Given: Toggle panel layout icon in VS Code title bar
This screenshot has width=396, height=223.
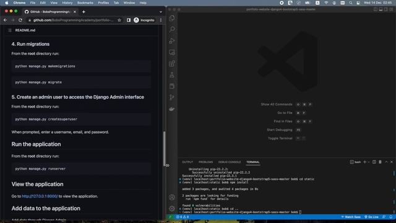Looking at the screenshot, I should (381, 9).
